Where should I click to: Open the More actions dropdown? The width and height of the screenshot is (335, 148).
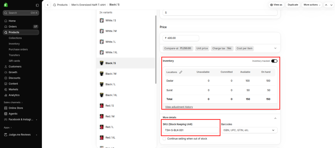(312, 5)
